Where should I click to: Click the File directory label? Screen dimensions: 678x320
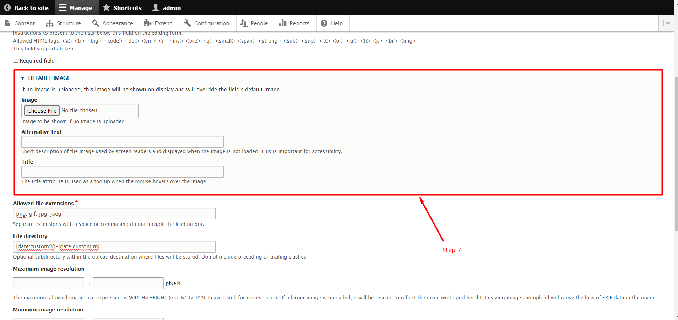coord(30,236)
